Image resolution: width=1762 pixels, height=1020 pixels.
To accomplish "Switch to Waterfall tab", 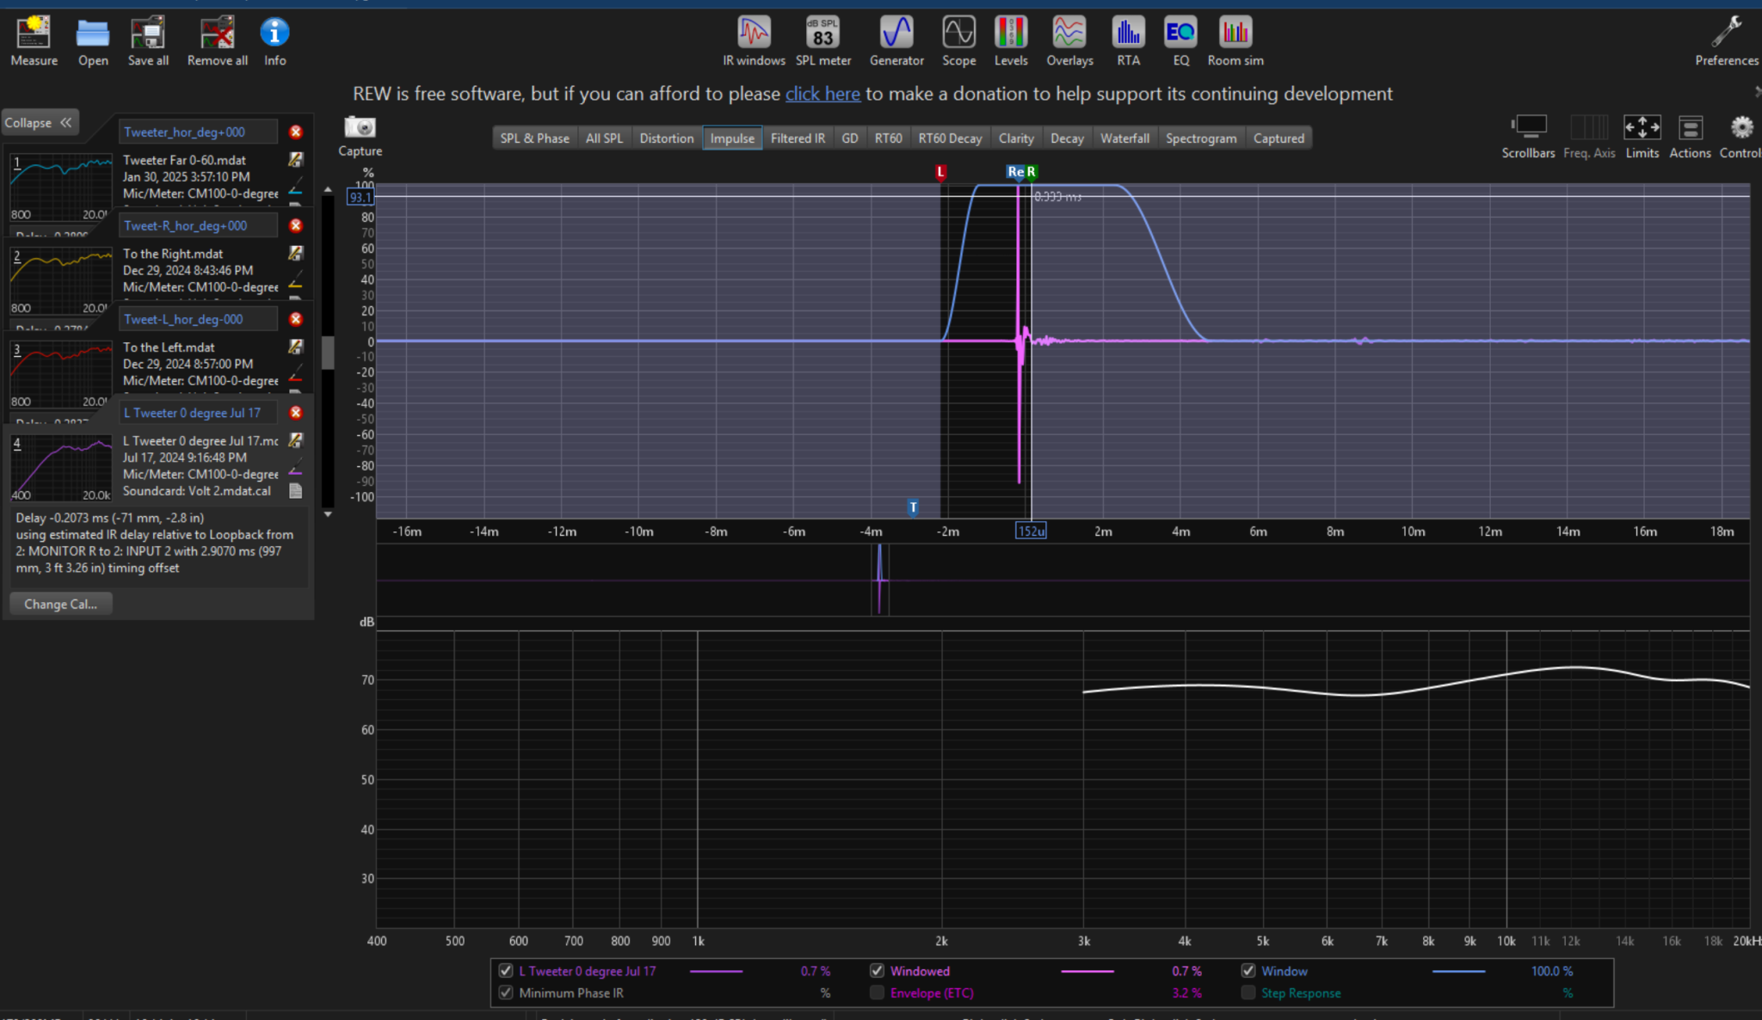I will point(1124,138).
